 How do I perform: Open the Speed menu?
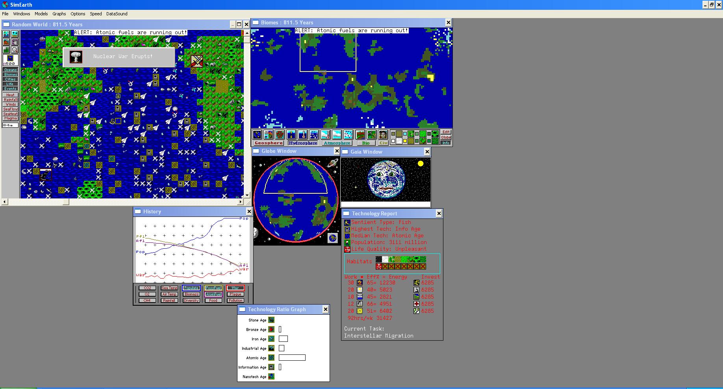tap(96, 14)
